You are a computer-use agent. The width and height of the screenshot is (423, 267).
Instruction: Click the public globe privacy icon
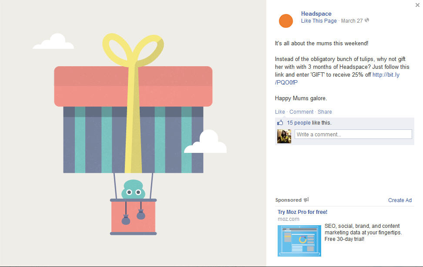pos(367,20)
